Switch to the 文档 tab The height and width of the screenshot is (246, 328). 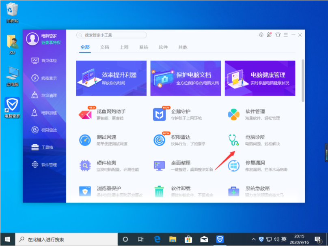click(x=104, y=47)
